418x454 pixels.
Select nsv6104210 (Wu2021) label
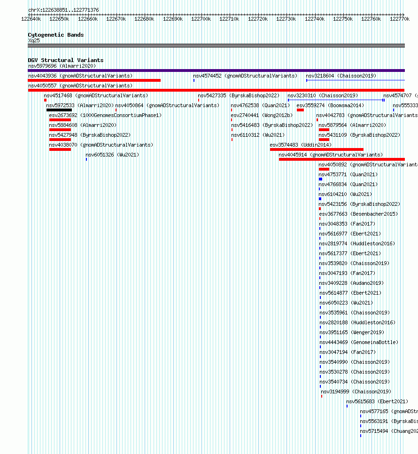345,194
